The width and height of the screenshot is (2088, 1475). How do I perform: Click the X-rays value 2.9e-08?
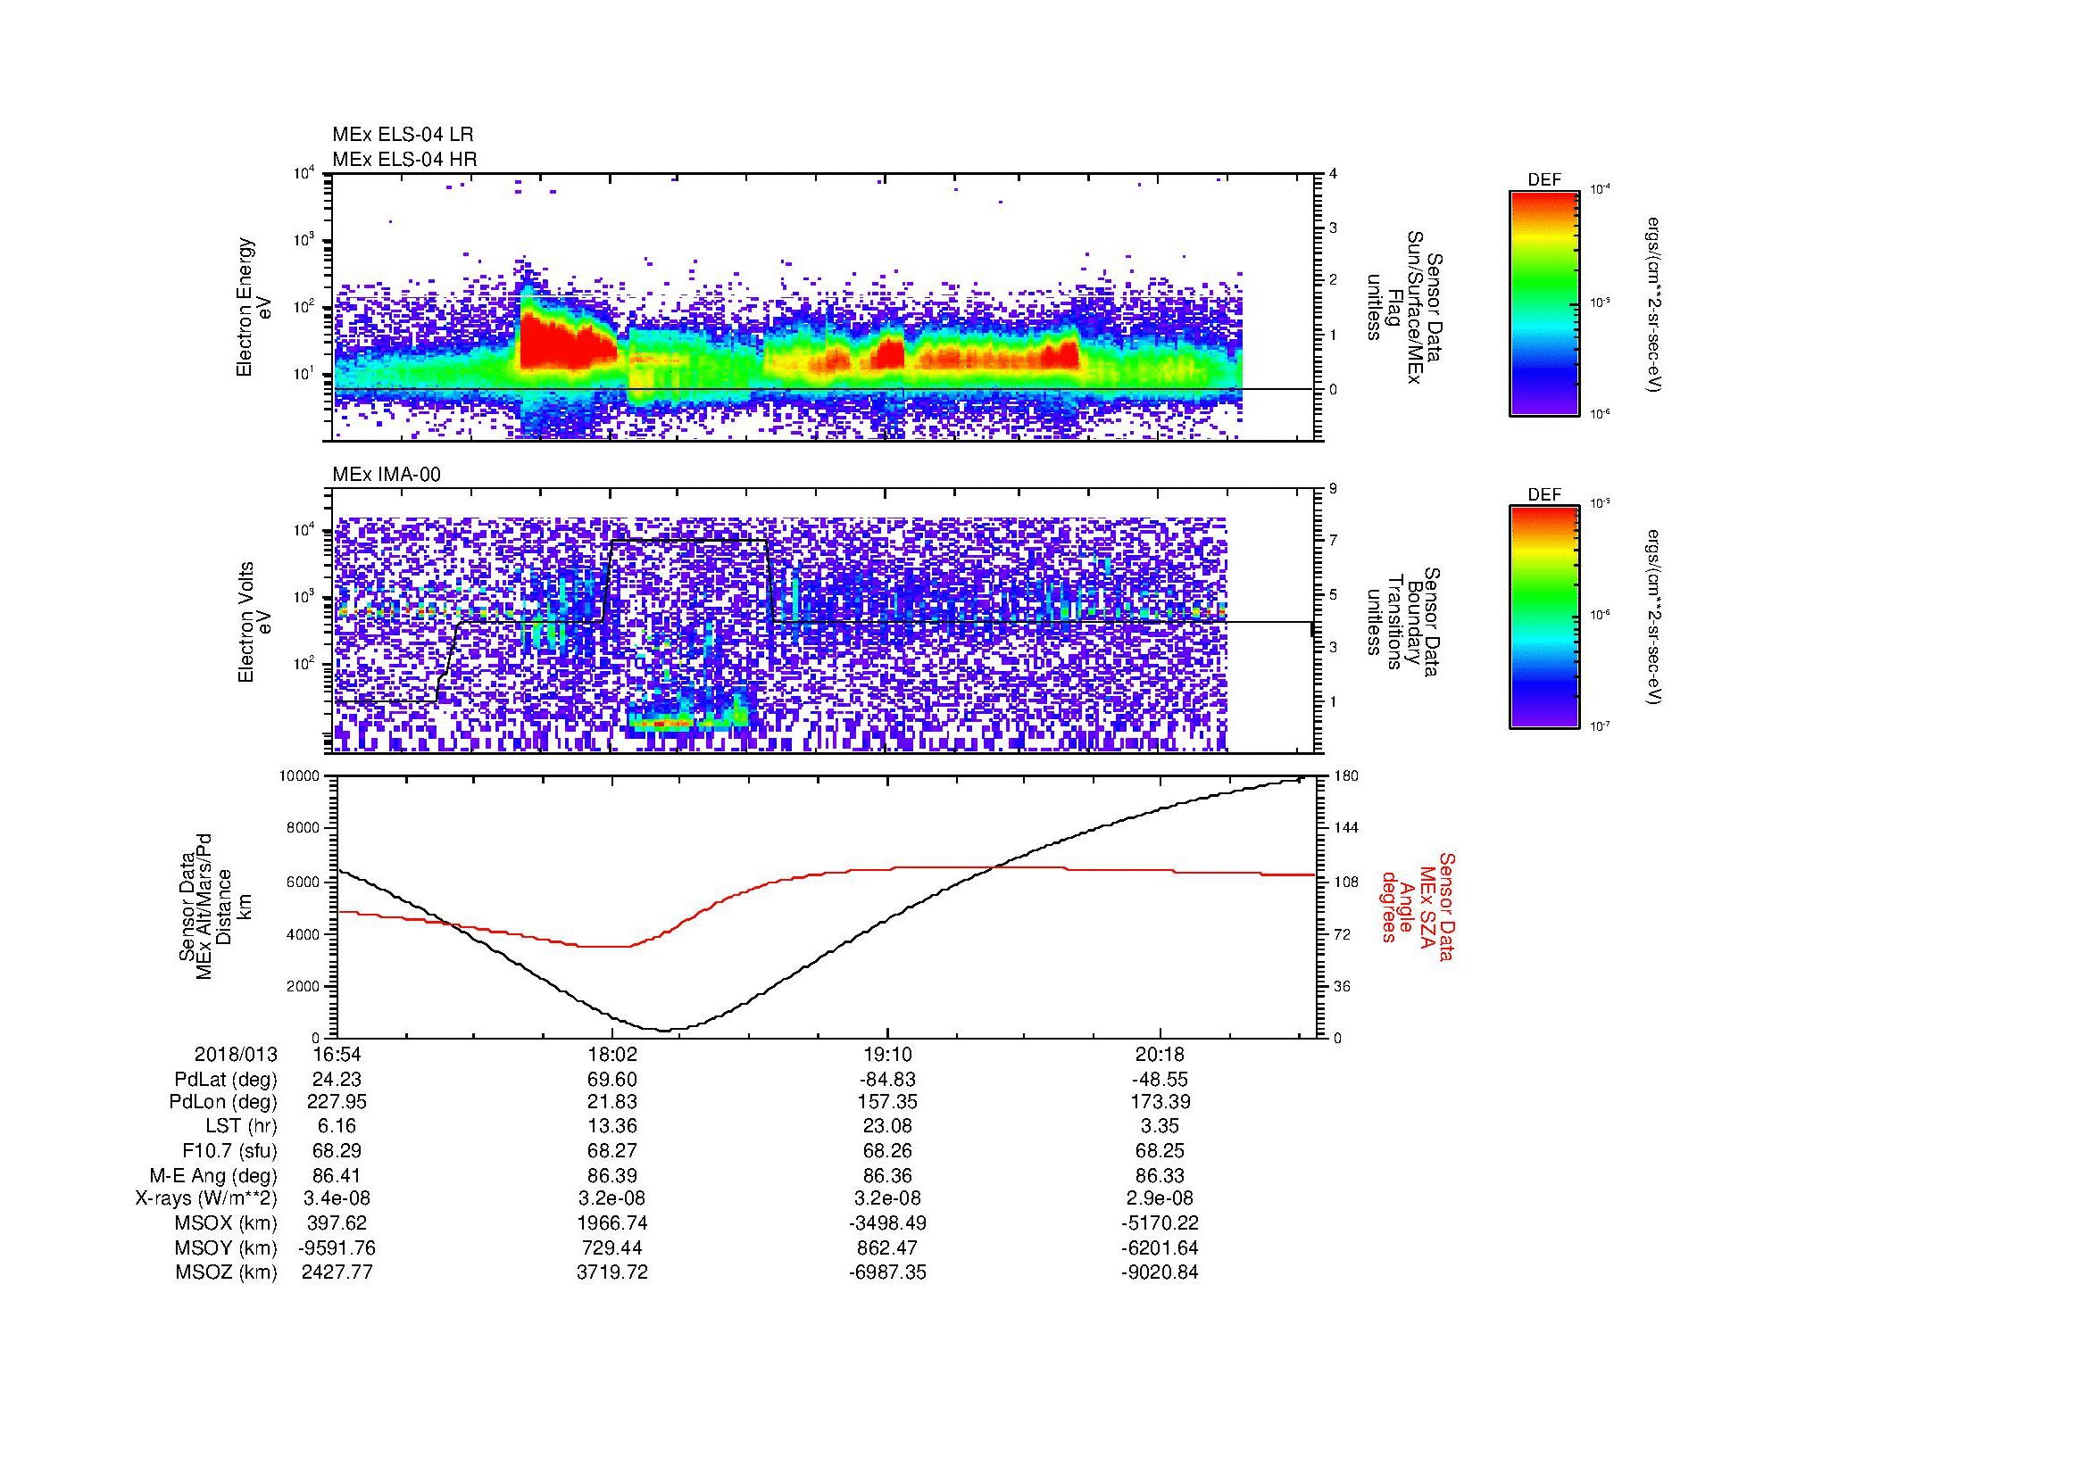click(x=1160, y=1198)
